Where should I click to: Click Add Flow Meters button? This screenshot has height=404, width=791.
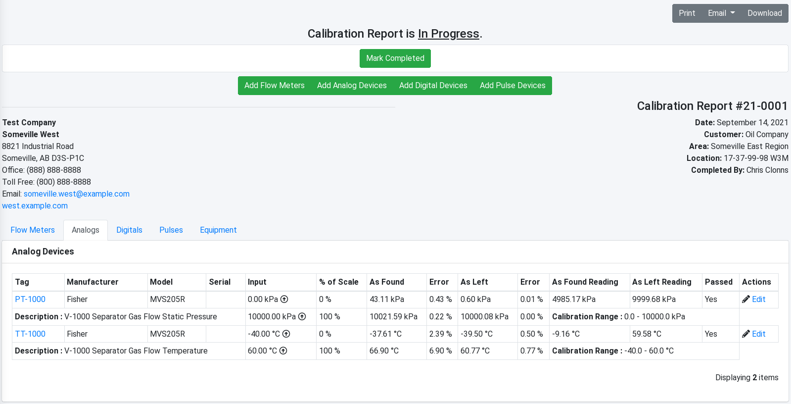click(275, 86)
